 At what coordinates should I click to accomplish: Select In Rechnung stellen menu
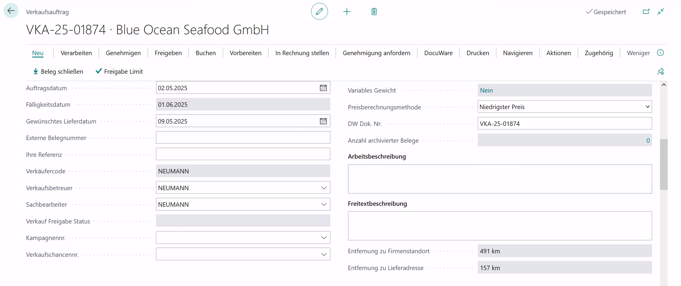click(302, 53)
